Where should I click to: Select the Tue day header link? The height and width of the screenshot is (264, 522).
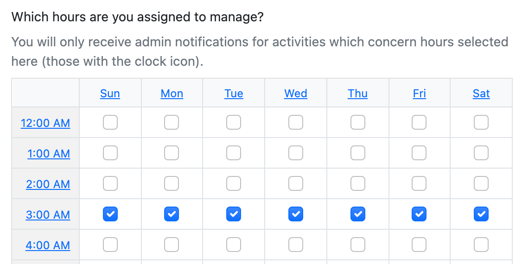[234, 94]
